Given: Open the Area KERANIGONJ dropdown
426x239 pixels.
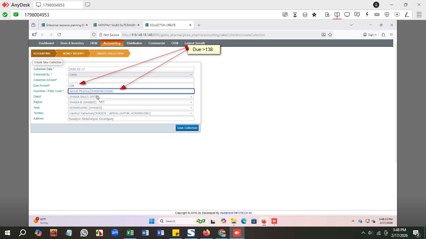Looking at the screenshot, I should 131,108.
